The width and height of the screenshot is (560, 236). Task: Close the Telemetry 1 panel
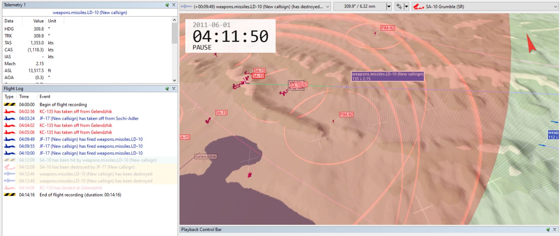coord(174,5)
